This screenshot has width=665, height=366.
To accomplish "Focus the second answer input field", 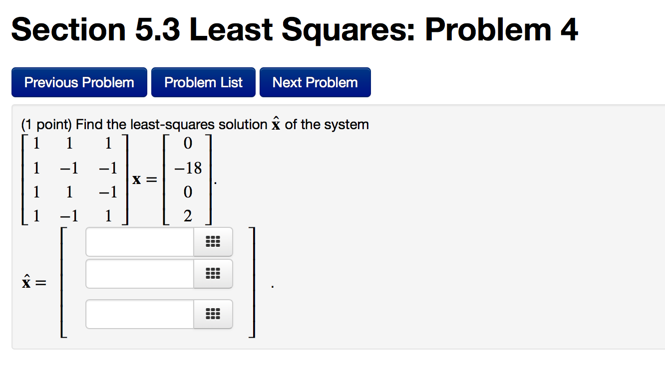I will 140,274.
